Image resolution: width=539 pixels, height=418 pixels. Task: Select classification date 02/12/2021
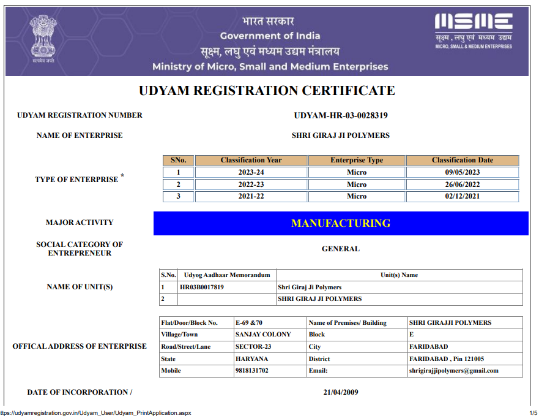pyautogui.click(x=463, y=196)
